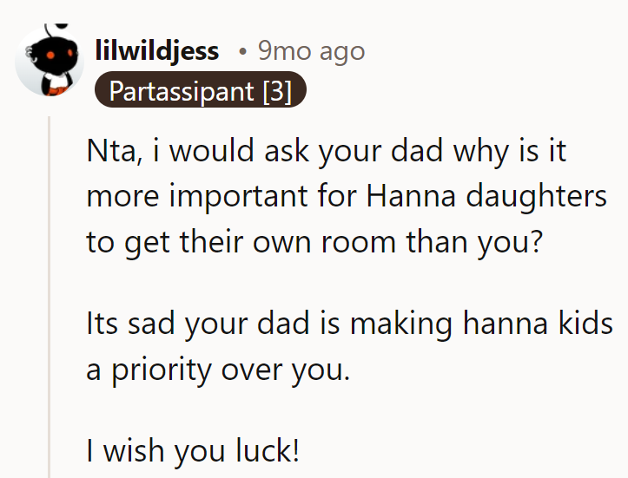Click the dot separator before the timestamp

point(242,51)
